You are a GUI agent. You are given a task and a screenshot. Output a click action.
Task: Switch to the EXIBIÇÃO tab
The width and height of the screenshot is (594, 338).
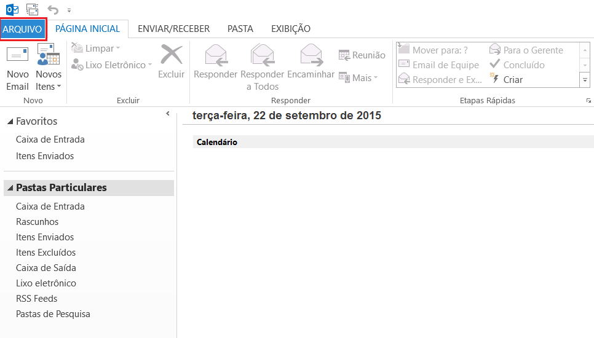(x=290, y=29)
